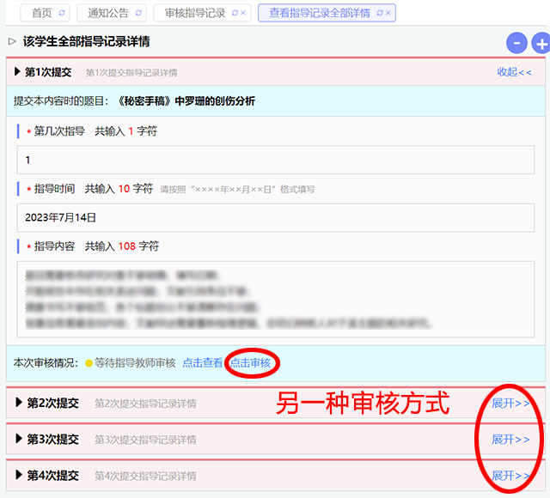Collapse 第1次提交 via 收起<< link
This screenshot has width=550, height=498.
(x=514, y=72)
